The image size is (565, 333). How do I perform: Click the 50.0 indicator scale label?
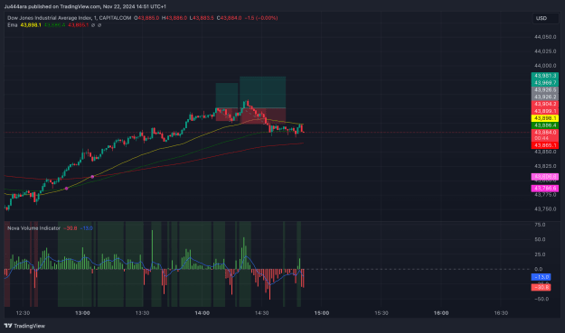(540, 239)
